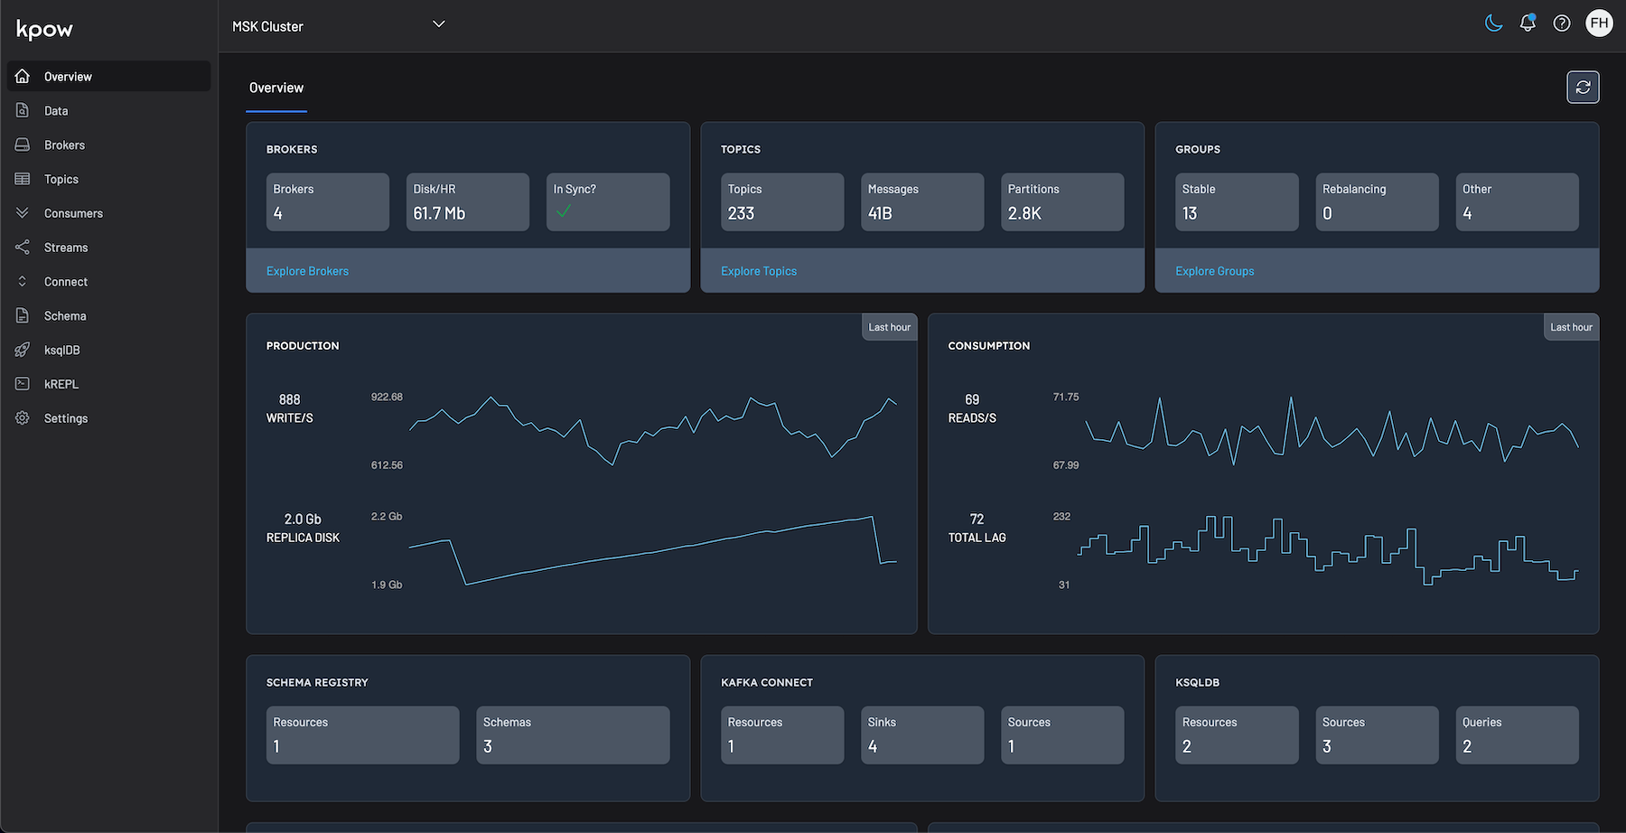Toggle dark mode with the moon icon

1493,23
